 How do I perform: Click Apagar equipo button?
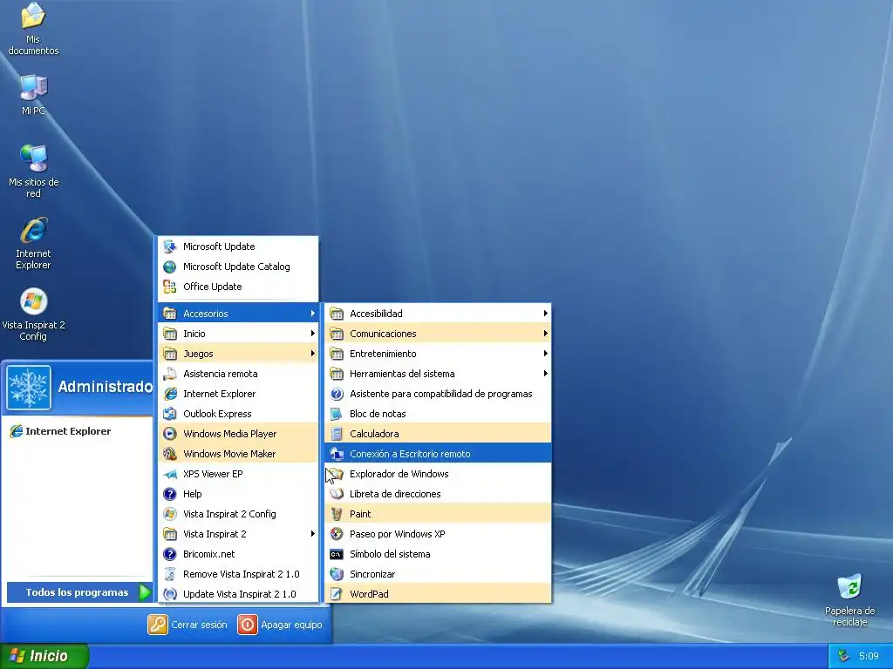[280, 625]
